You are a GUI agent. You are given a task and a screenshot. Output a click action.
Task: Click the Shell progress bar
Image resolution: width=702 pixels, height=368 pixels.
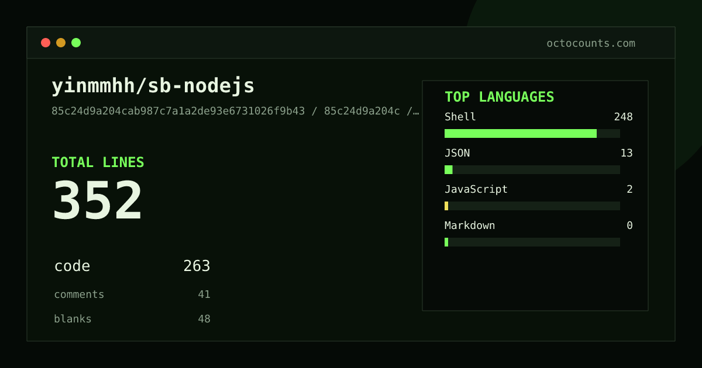[532, 133]
